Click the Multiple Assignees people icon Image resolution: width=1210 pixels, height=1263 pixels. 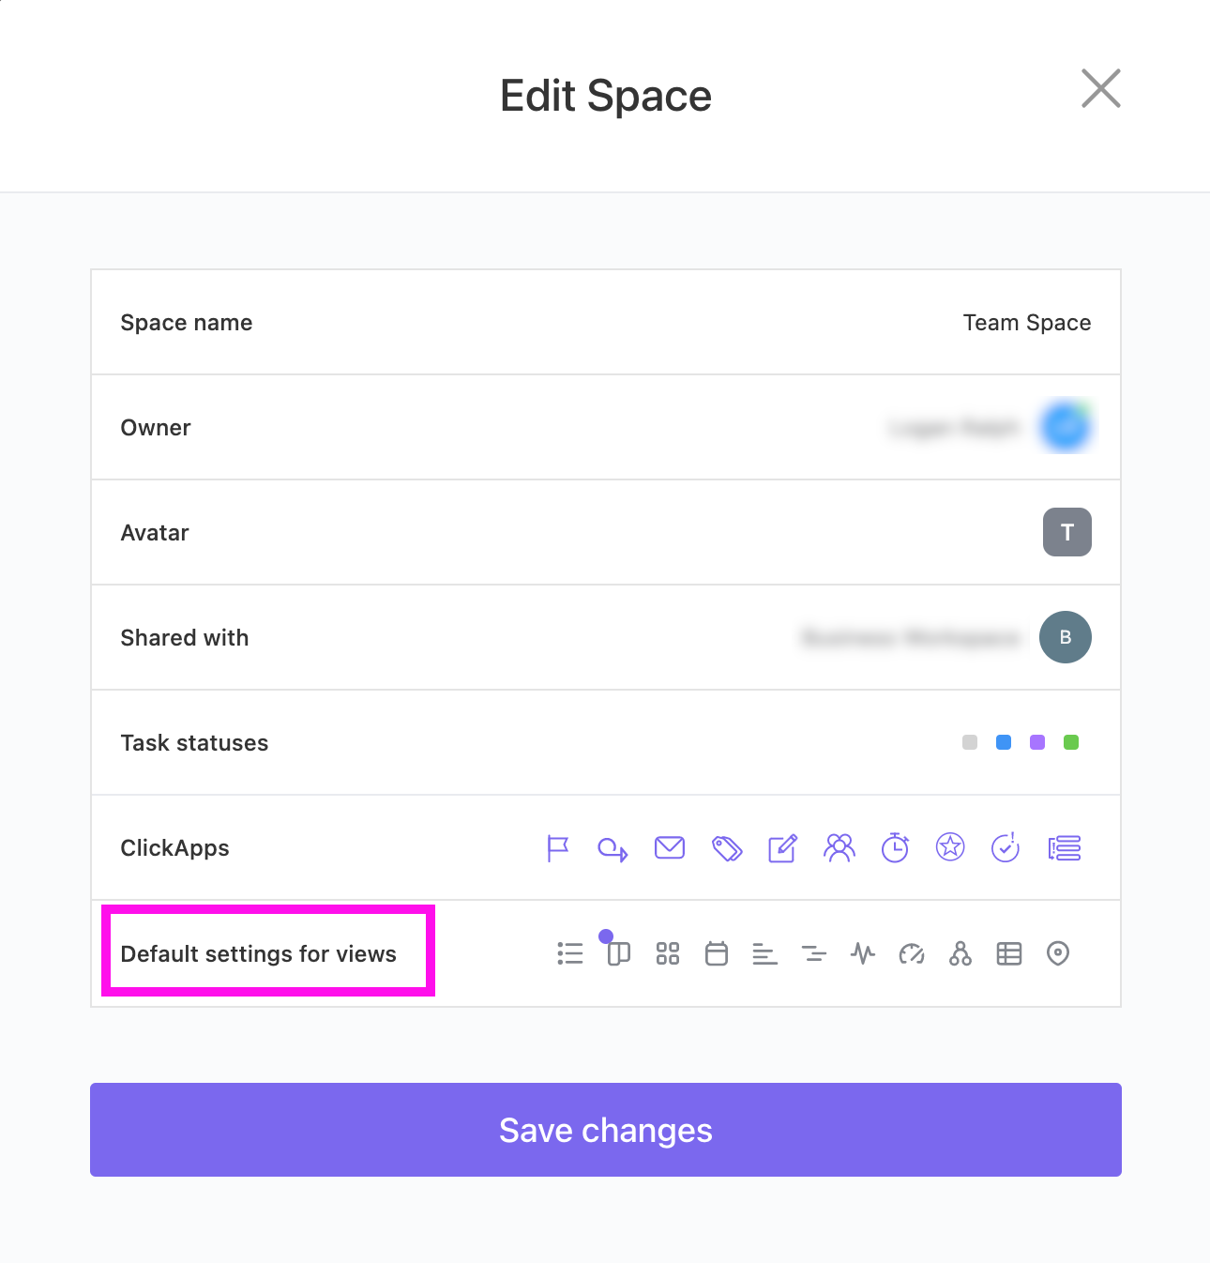click(839, 848)
